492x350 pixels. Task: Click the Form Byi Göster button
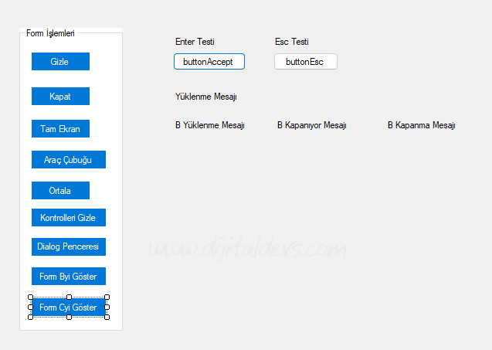[x=68, y=277]
